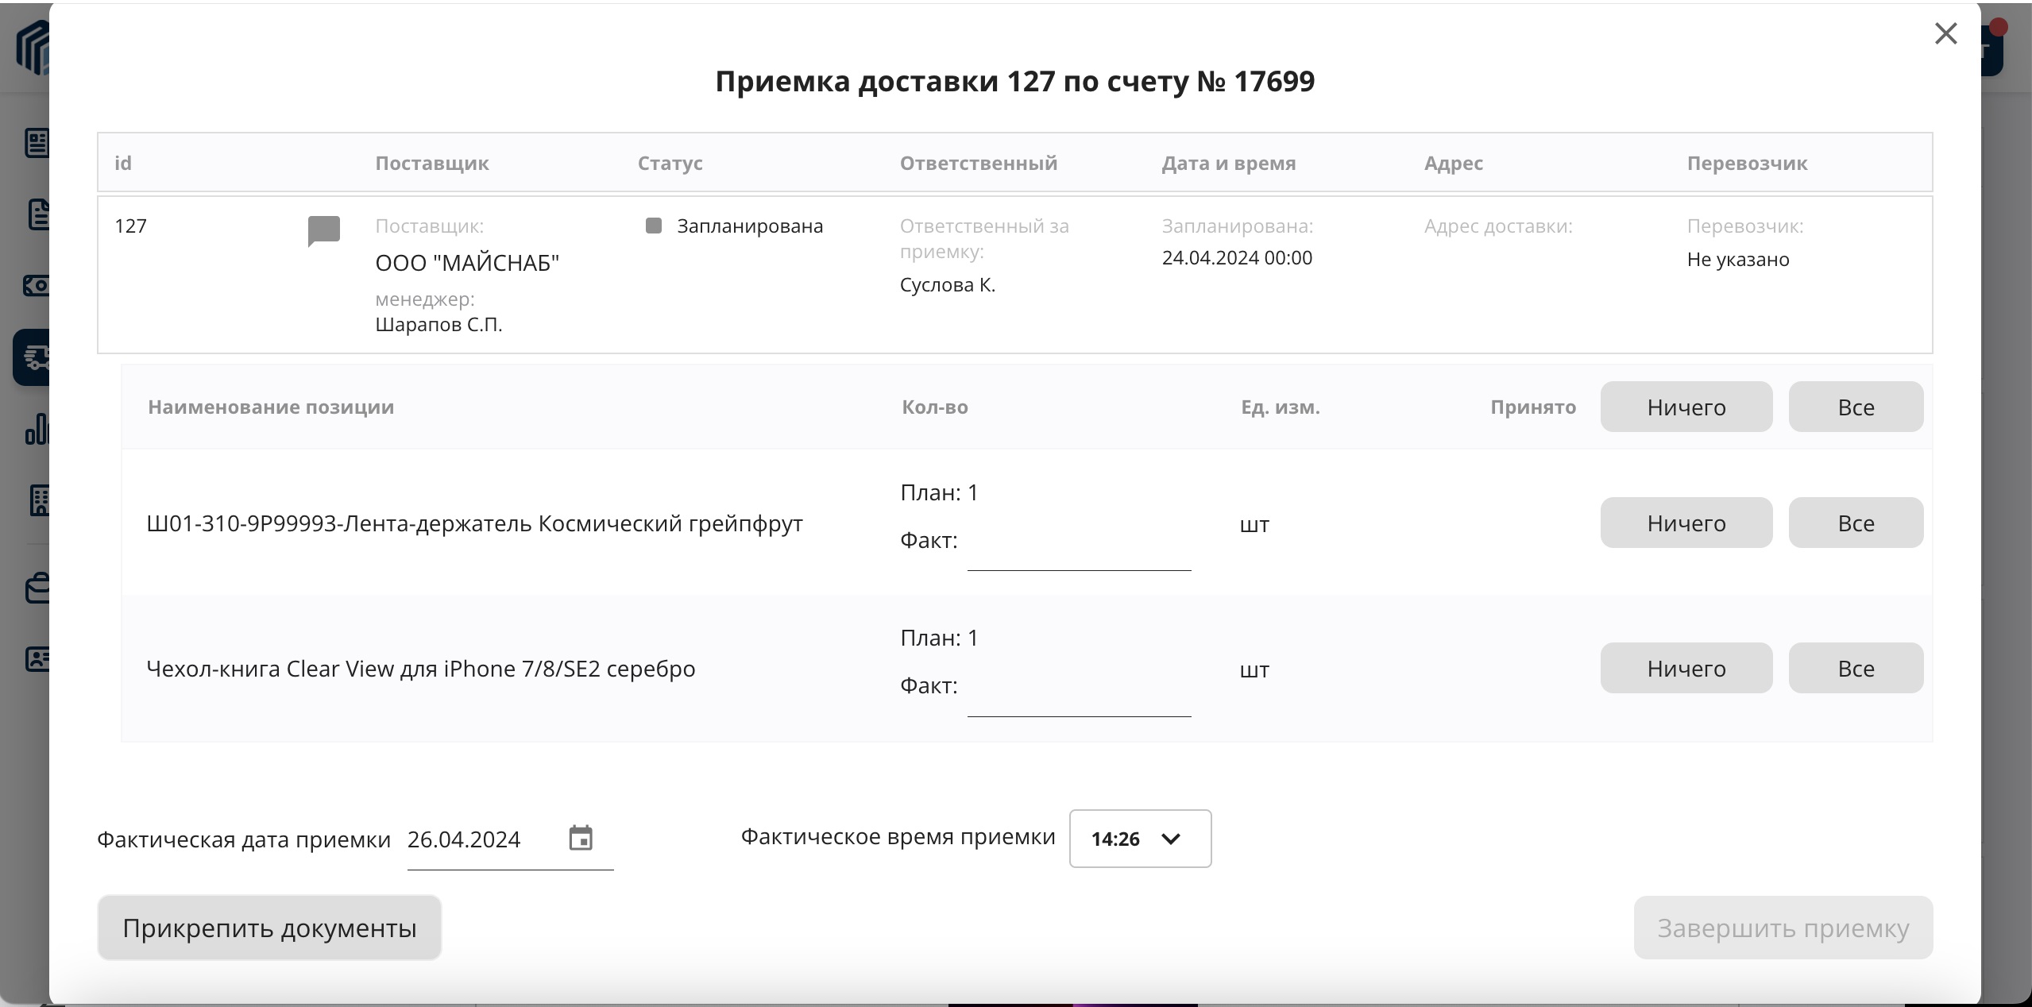This screenshot has height=1007, width=2032.
Task: Open the actual acceptance time dropdown
Action: tap(1140, 839)
